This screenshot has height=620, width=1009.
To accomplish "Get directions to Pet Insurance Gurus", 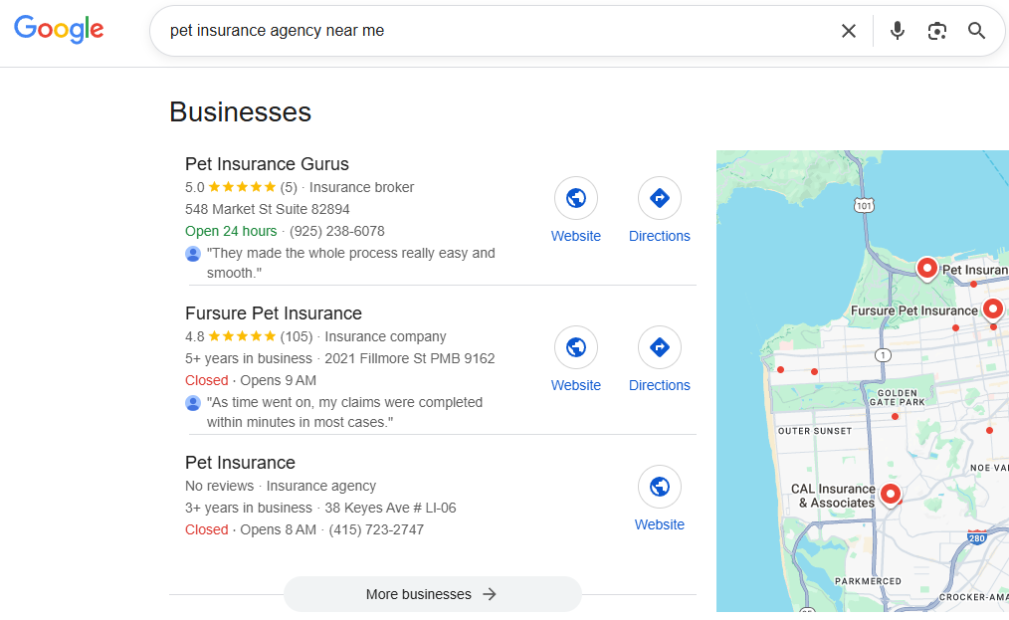I will tap(659, 198).
